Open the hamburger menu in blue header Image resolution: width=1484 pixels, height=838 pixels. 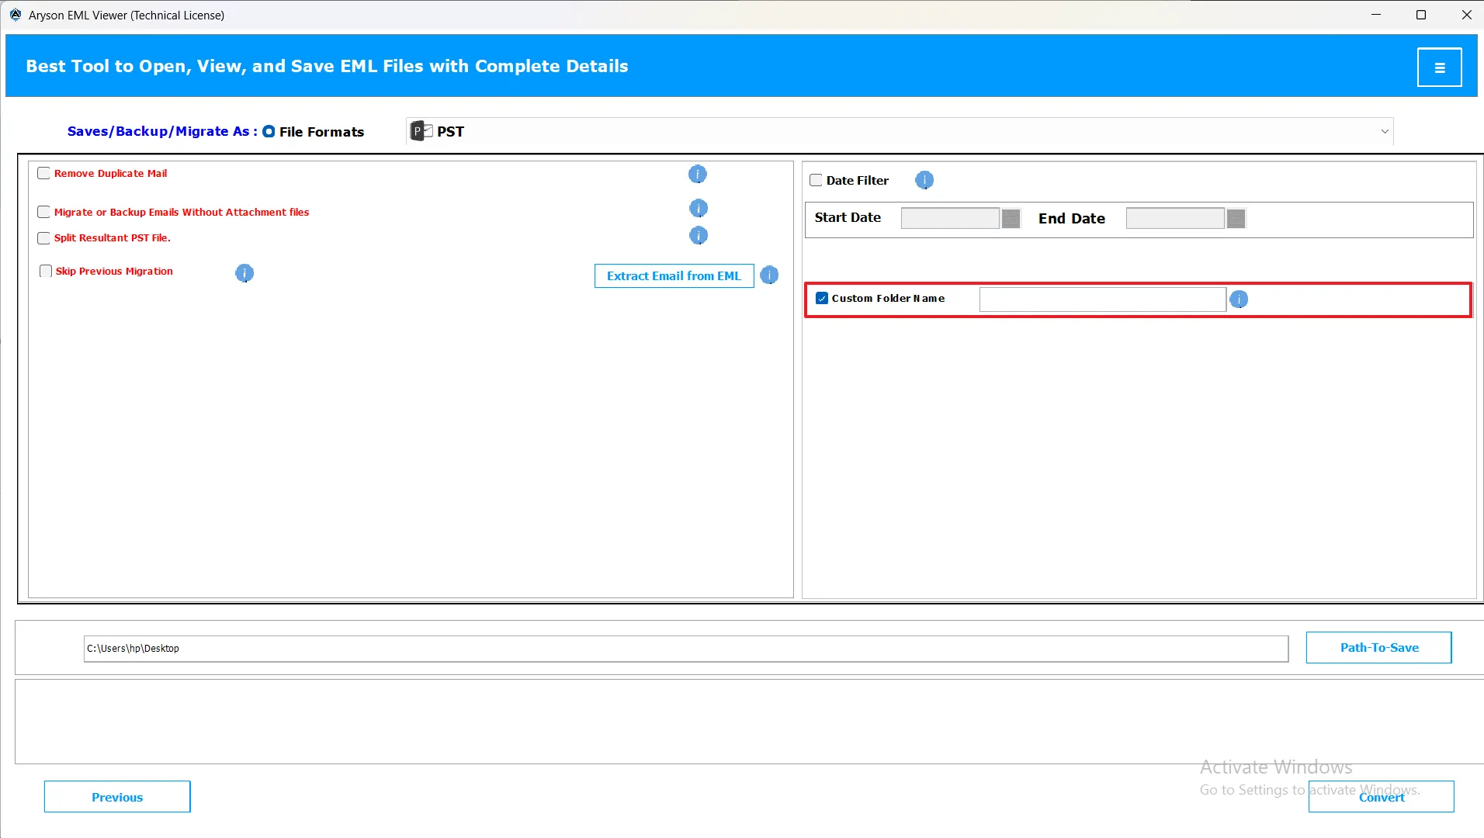(1439, 68)
